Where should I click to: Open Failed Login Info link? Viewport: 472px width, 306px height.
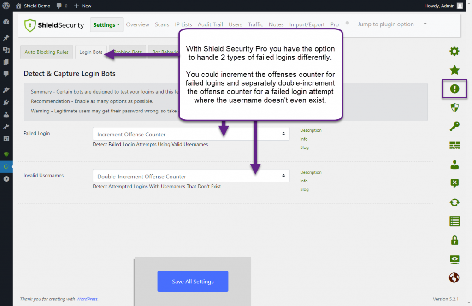click(x=304, y=139)
